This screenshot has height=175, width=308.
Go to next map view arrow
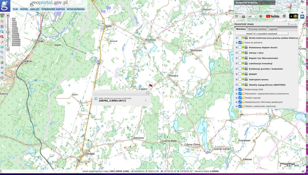pyautogui.click(x=2, y=73)
